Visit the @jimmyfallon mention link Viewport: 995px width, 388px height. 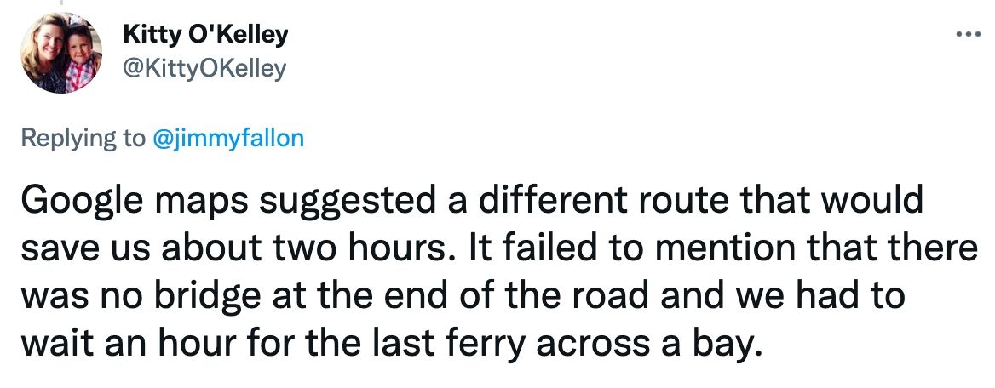(228, 138)
